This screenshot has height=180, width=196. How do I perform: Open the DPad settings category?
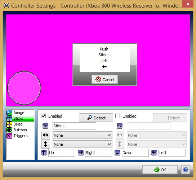click(20, 124)
